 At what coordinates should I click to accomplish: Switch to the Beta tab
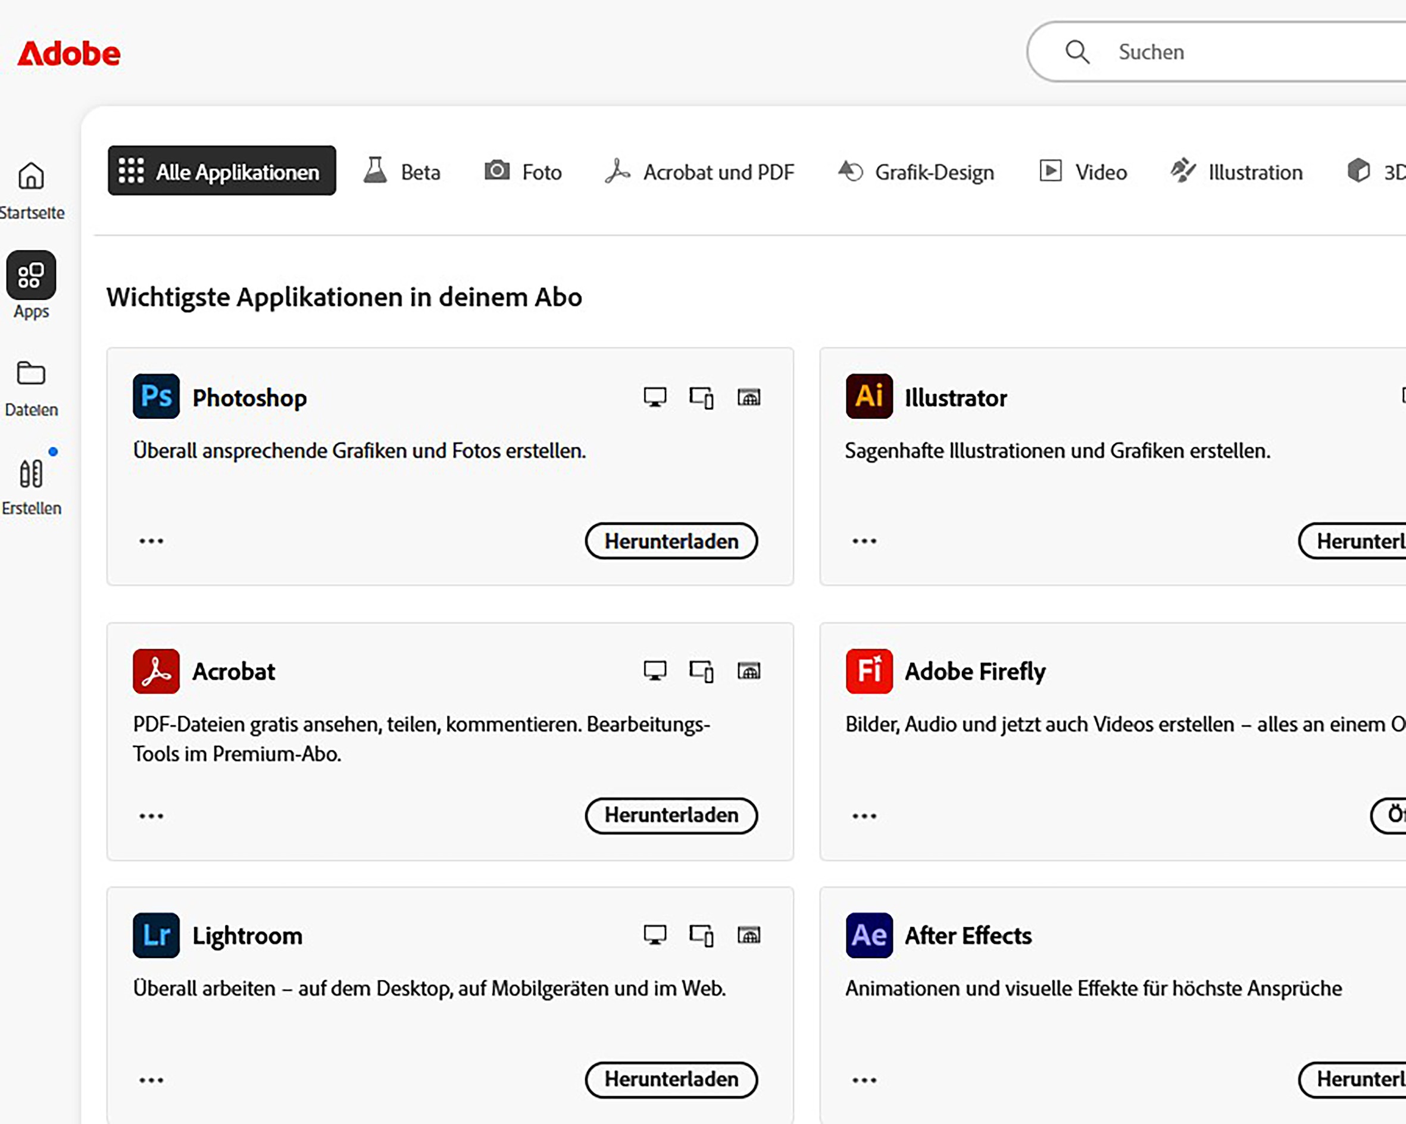(402, 171)
